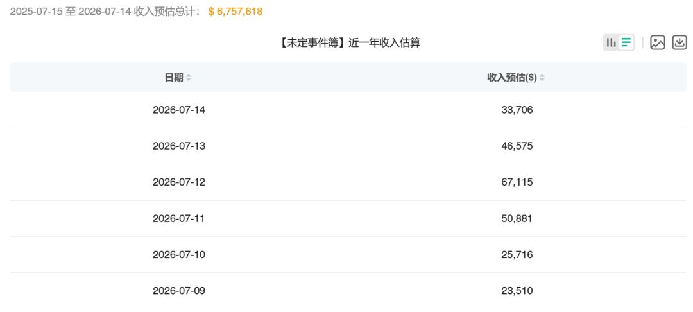The image size is (693, 312).
Task: Select date cell 2026-07-12
Action: point(179,182)
